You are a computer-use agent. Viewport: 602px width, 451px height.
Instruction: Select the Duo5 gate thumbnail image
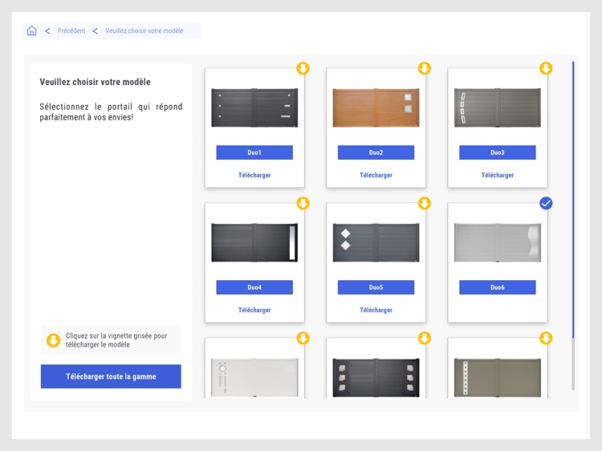(x=376, y=242)
